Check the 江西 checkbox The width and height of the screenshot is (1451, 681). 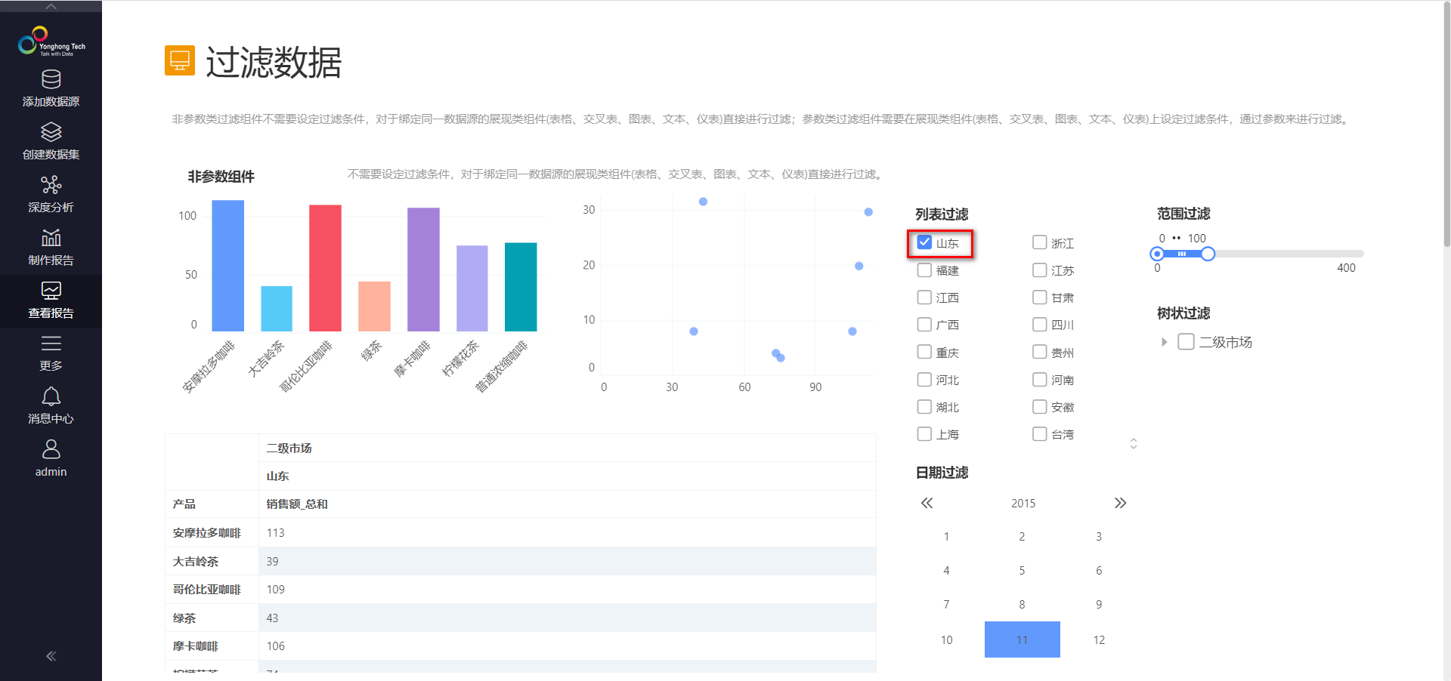[x=924, y=297]
